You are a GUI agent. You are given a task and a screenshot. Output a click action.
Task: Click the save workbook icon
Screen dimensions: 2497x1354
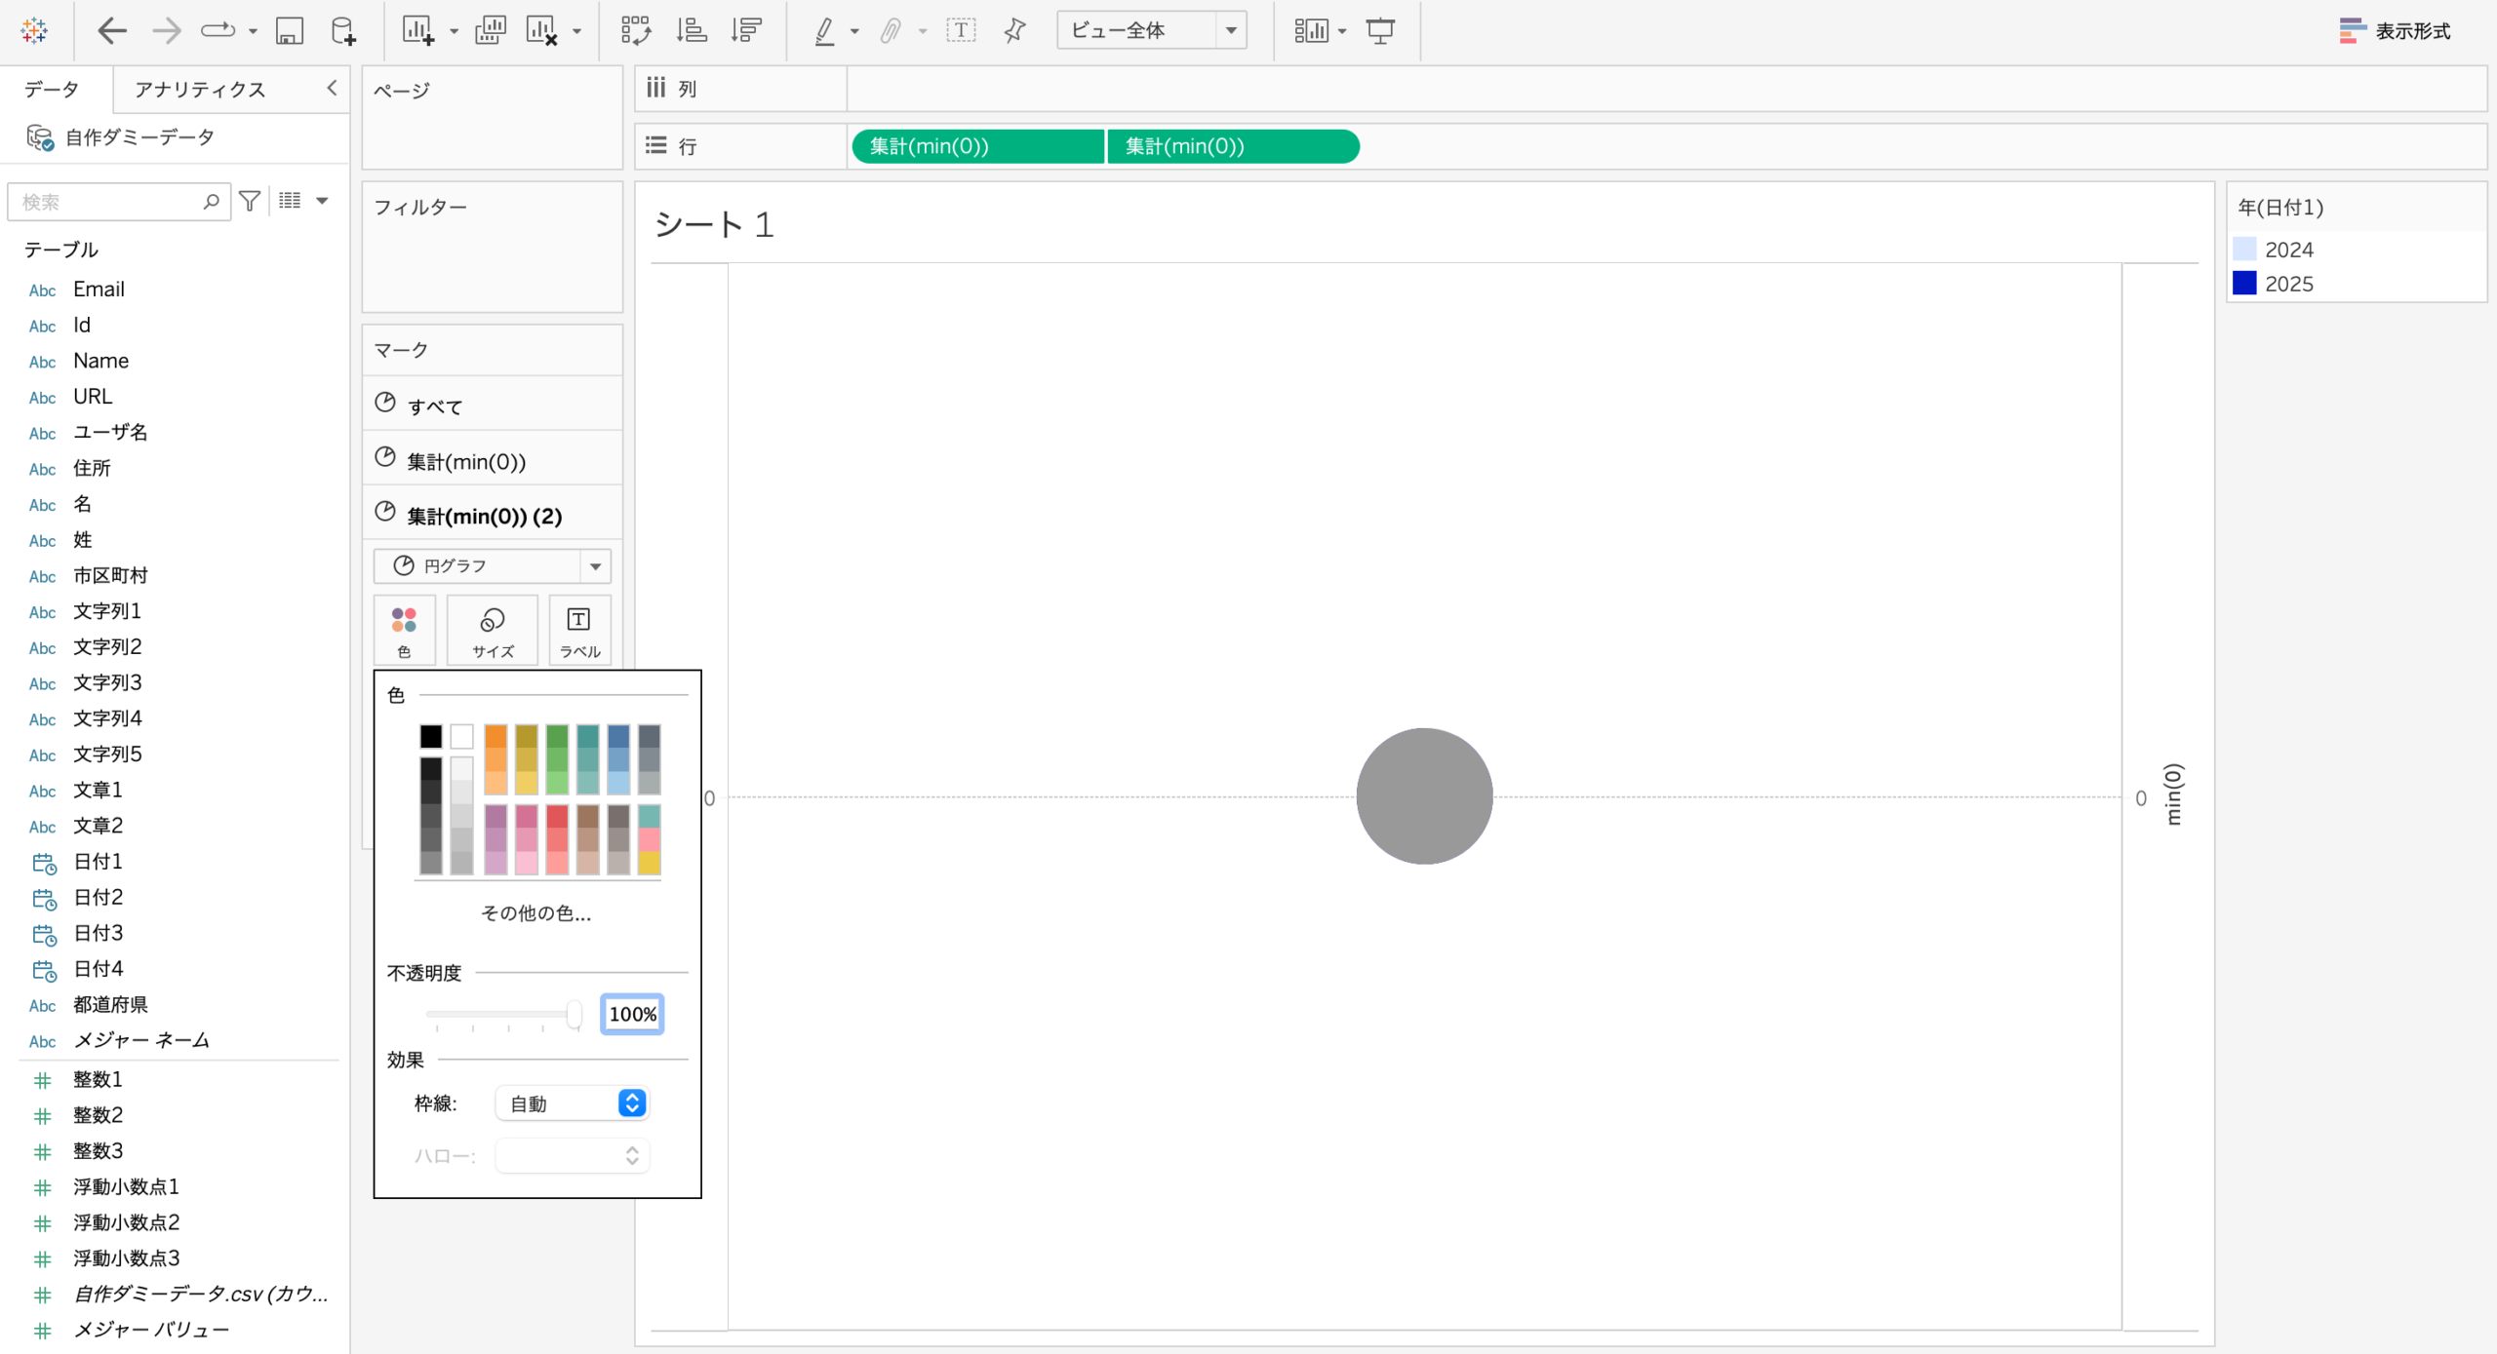click(x=289, y=31)
